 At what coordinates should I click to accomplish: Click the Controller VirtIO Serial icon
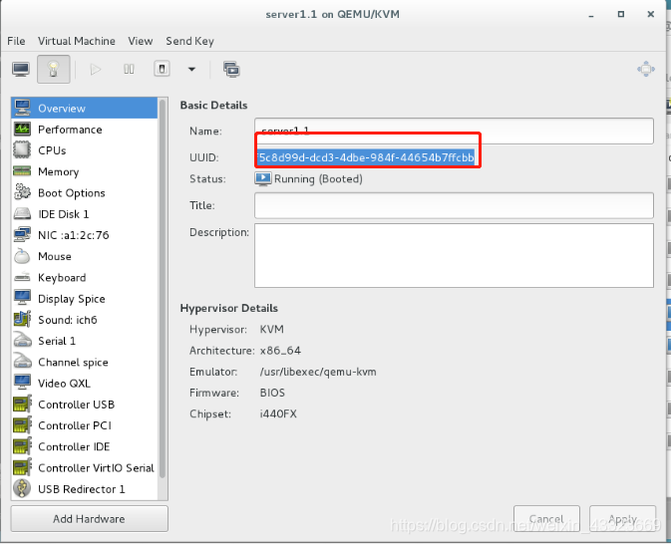[x=22, y=467]
